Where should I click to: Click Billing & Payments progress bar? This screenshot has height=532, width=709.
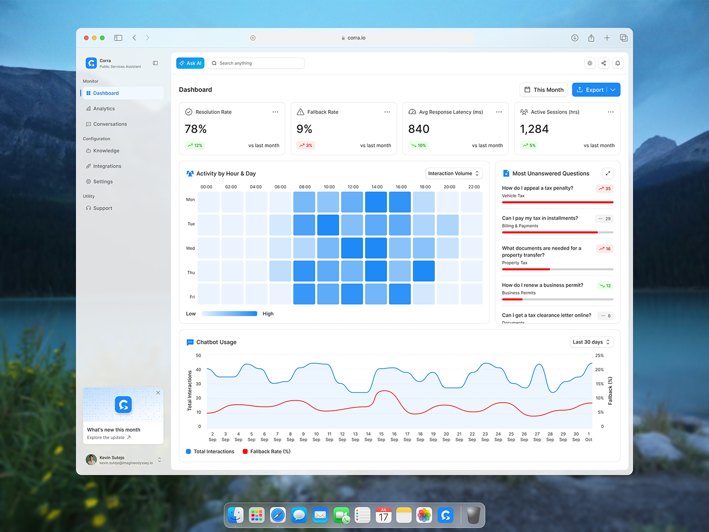(558, 232)
